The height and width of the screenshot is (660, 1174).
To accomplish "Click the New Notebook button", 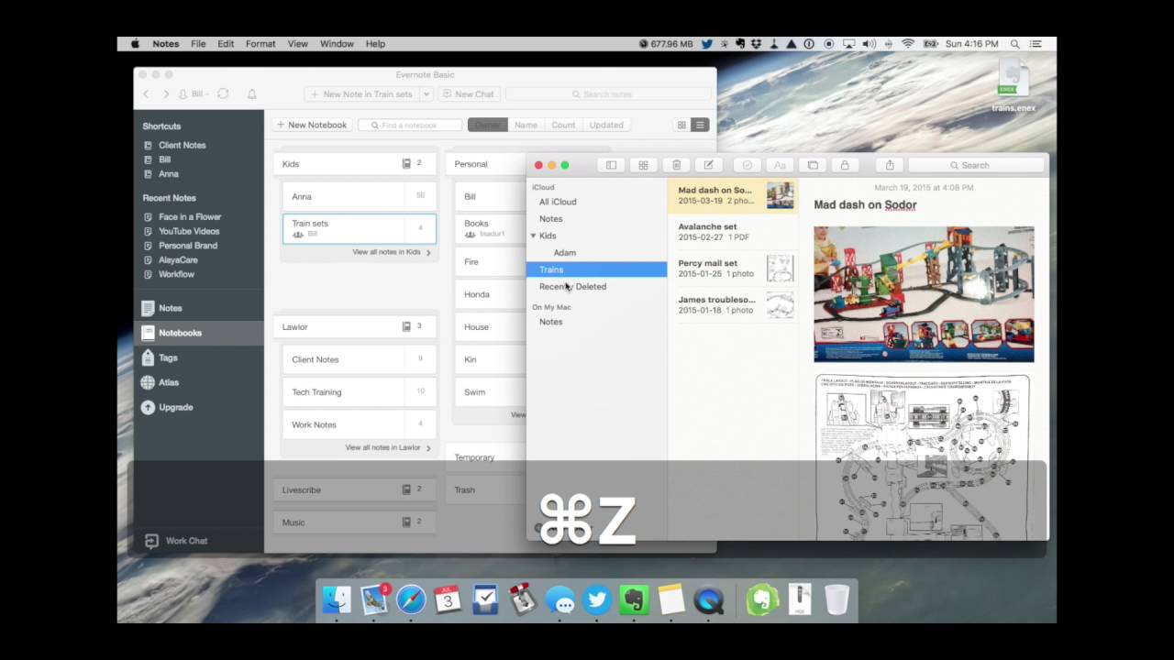I will coord(312,125).
